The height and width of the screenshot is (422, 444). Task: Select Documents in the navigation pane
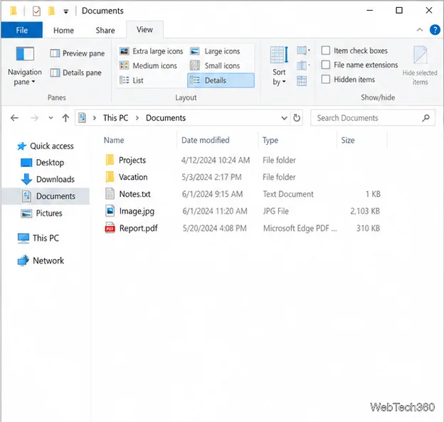tap(46, 196)
